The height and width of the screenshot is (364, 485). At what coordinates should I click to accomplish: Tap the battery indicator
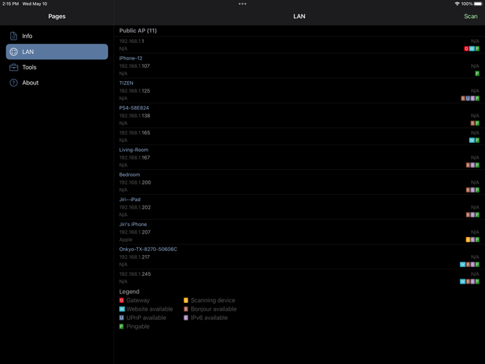[x=478, y=3]
